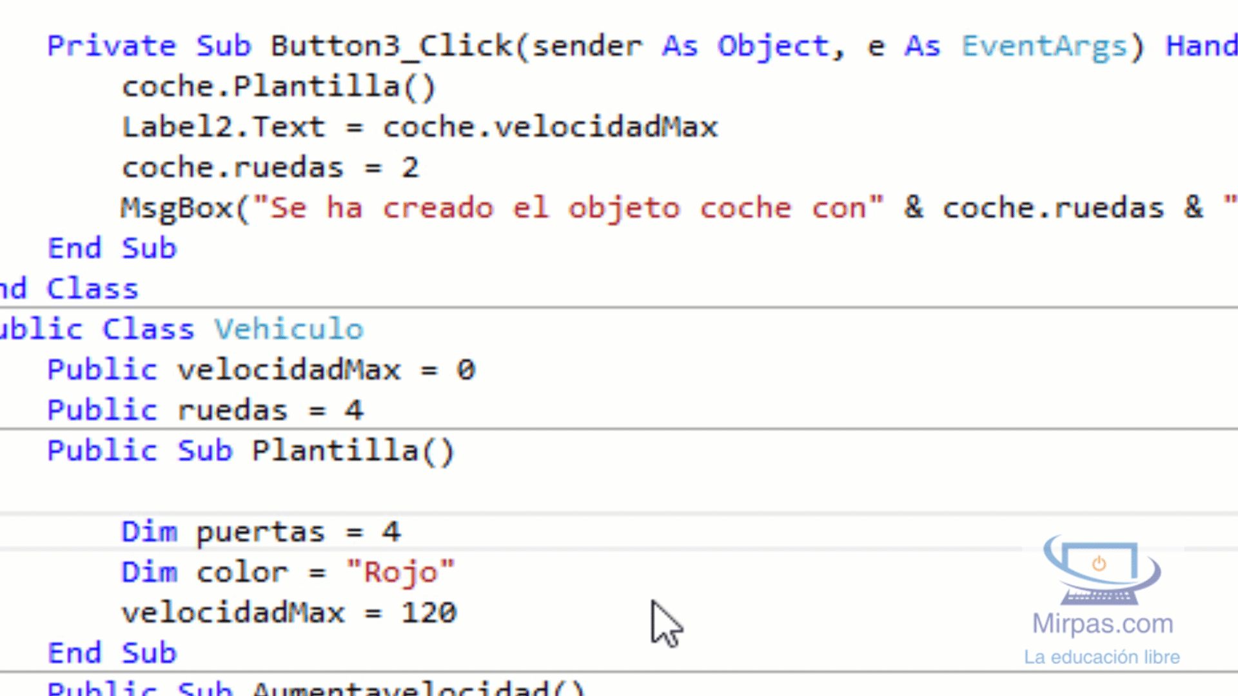Click the 'Public Sub Plantilla()' declaration

click(x=251, y=450)
